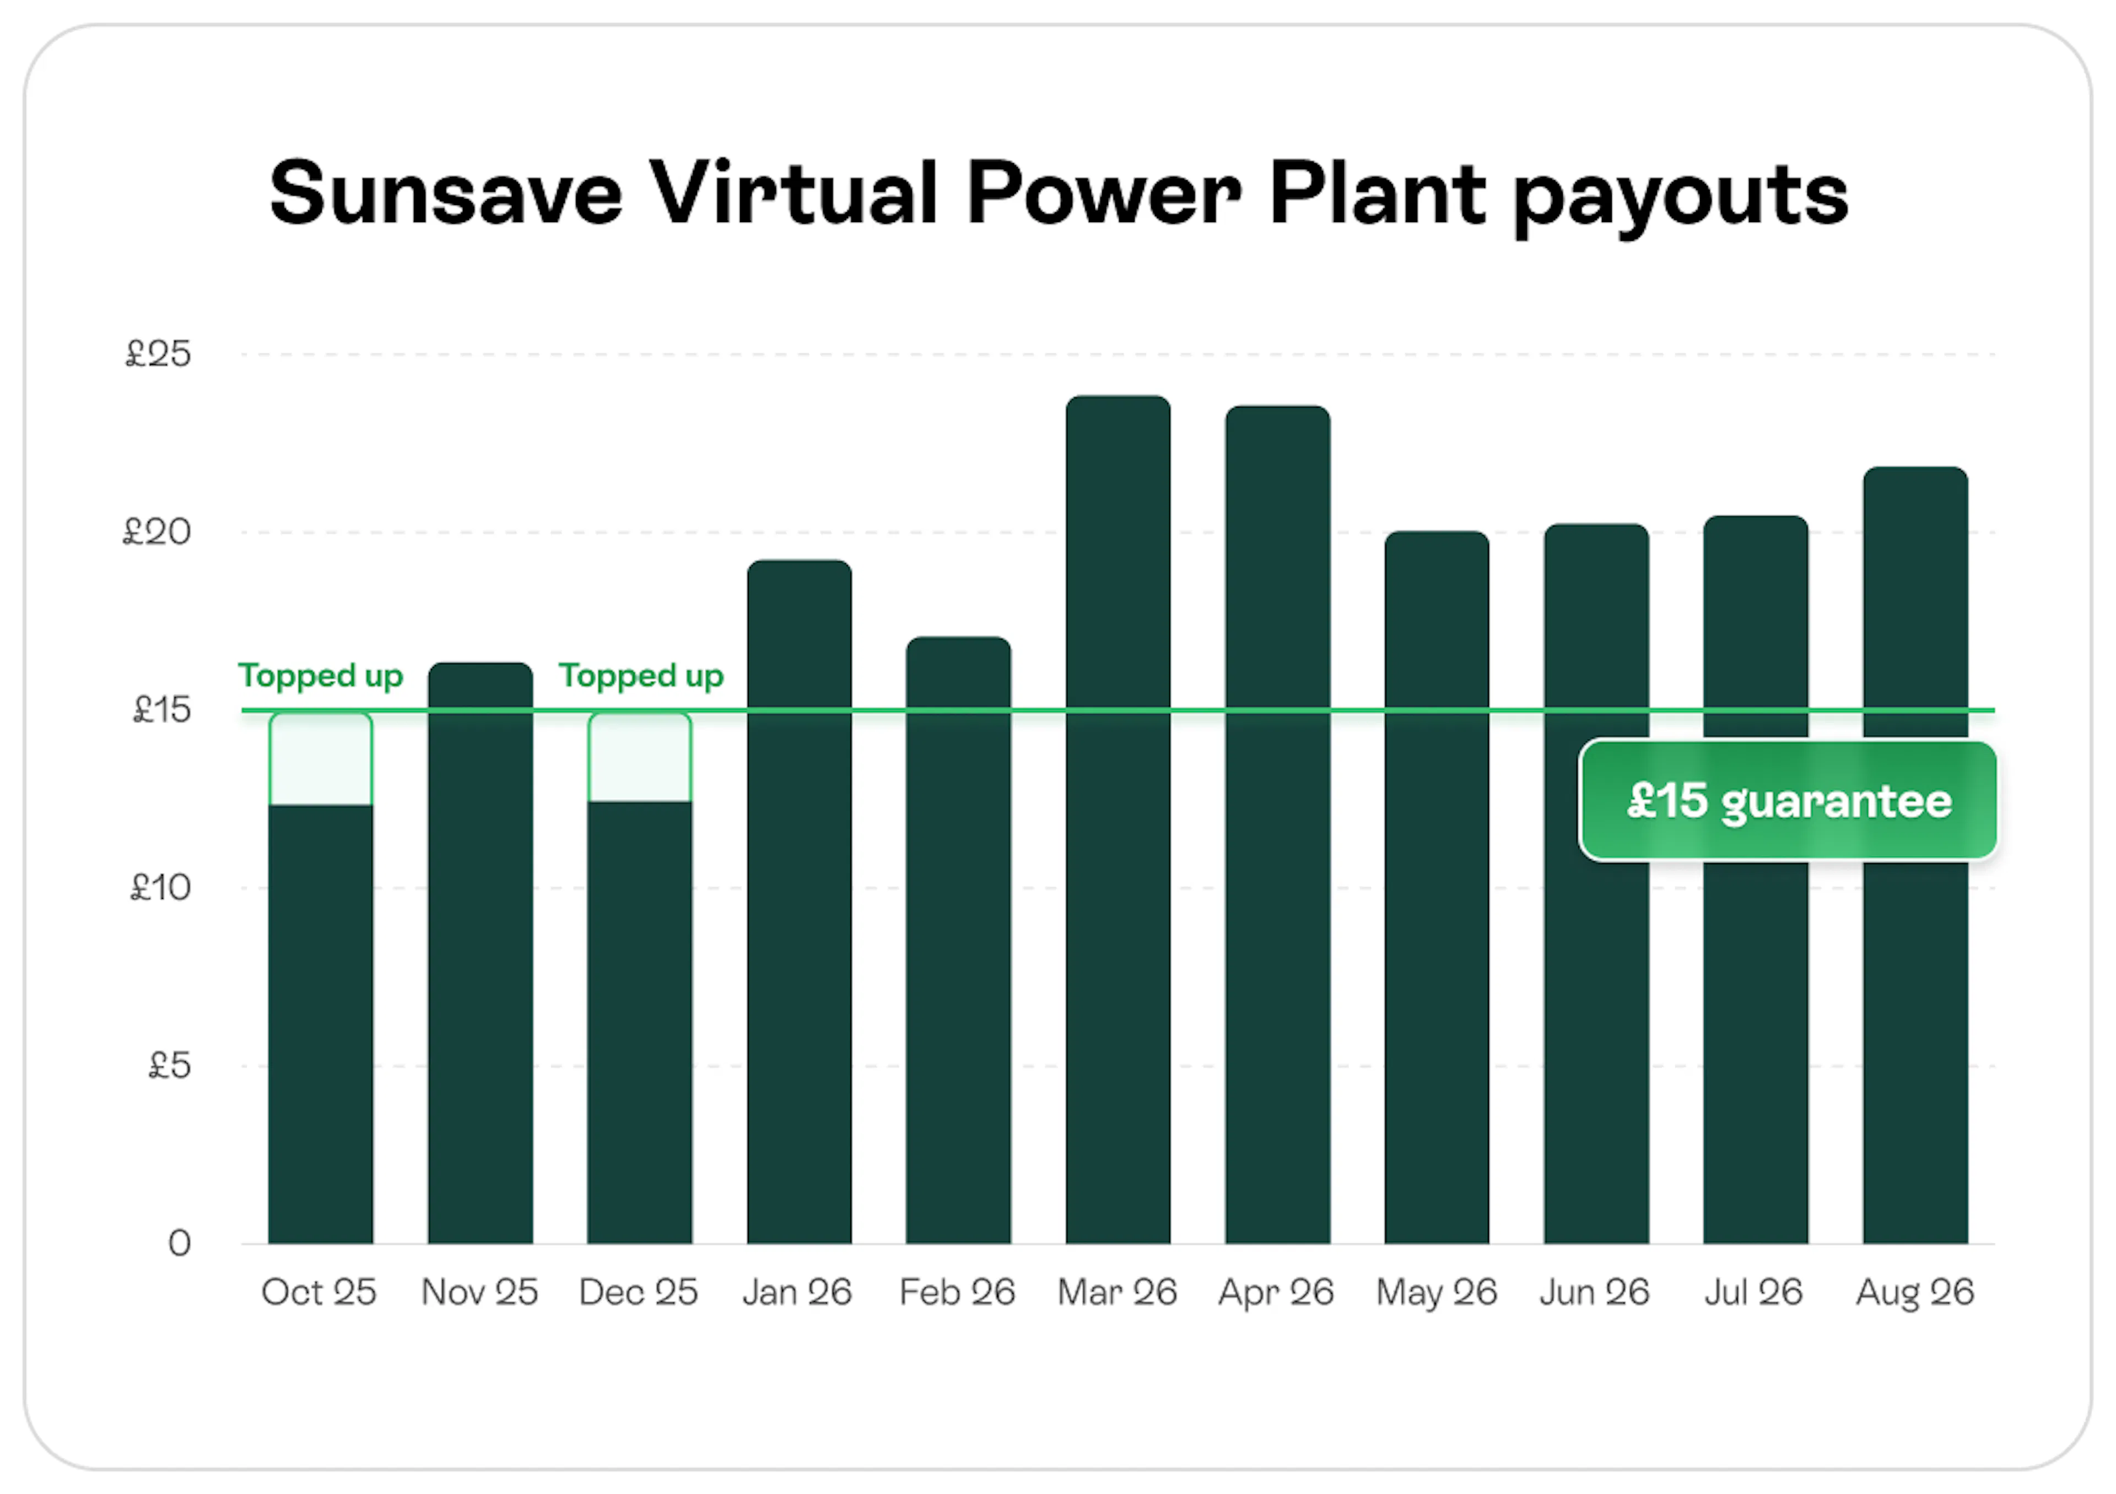Click the '£5' y-axis label
The width and height of the screenshot is (2116, 1494).
(170, 1066)
